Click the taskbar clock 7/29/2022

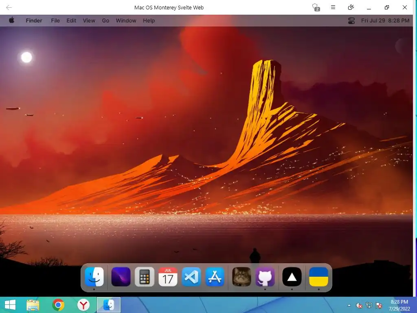399,305
